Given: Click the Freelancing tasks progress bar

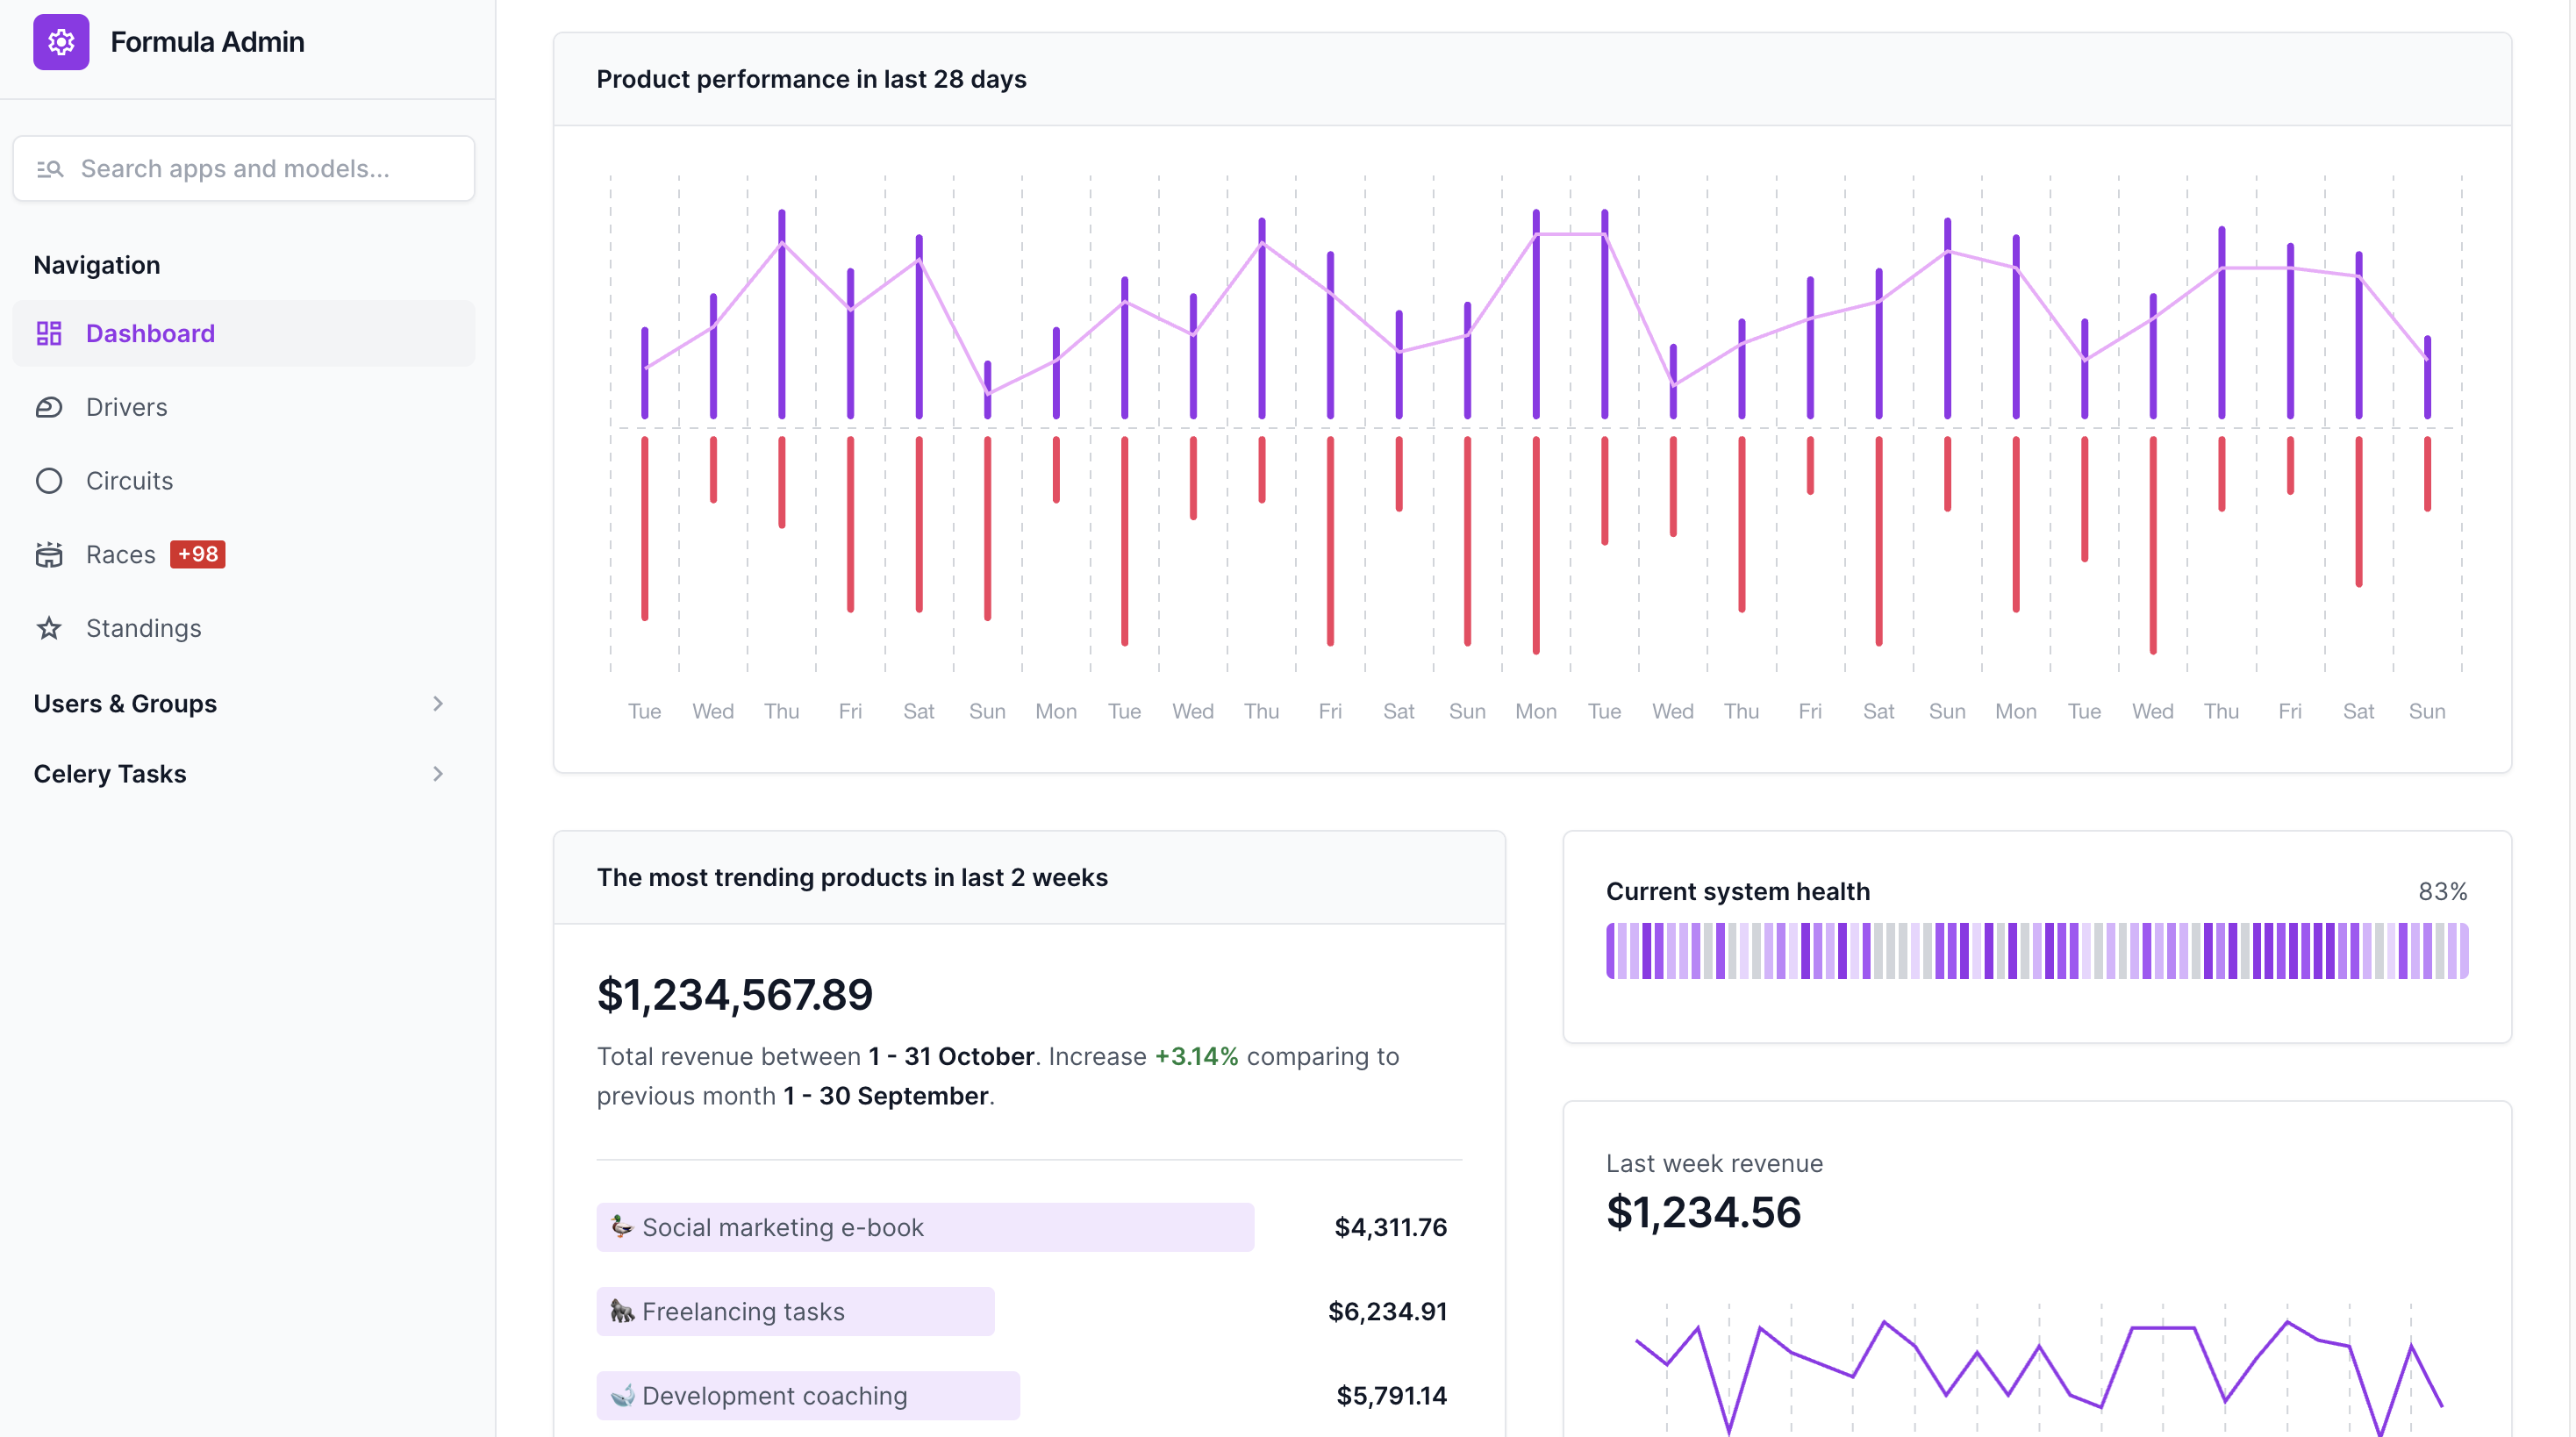Looking at the screenshot, I should (795, 1311).
